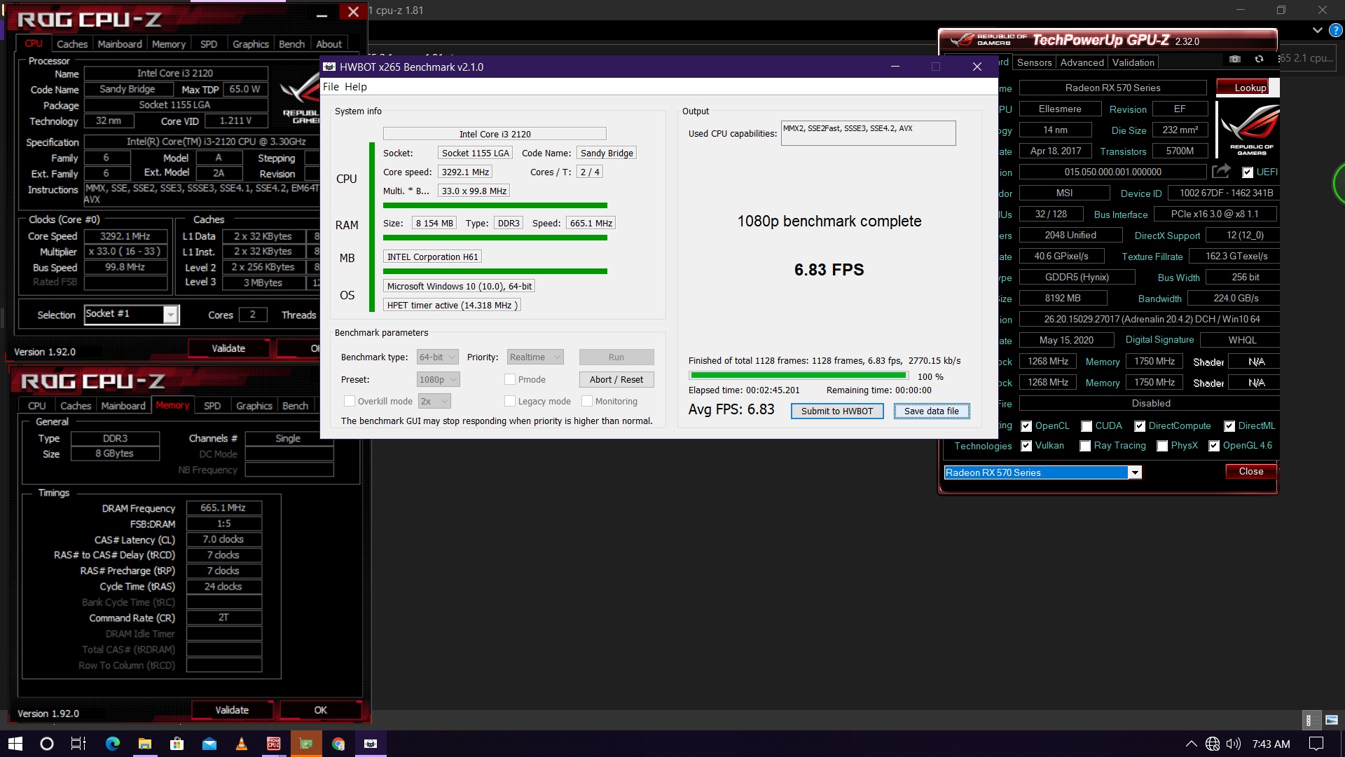Screen dimensions: 1345x757
Task: Open the Windows Start menu
Action: [15, 744]
